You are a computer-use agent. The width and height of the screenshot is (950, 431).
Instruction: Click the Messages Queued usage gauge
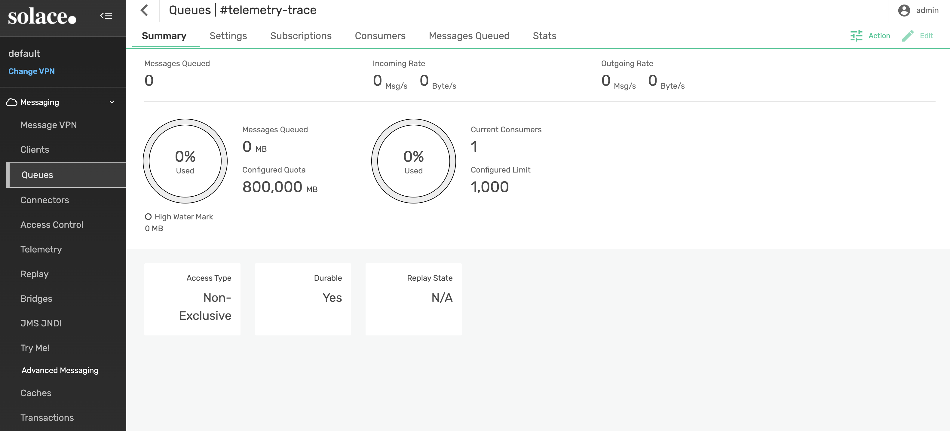pos(185,161)
